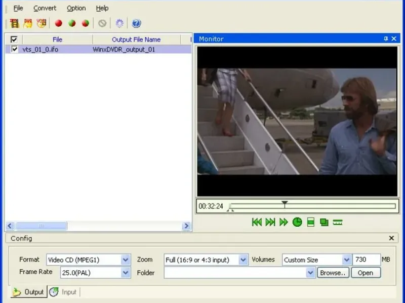Open the Zoom dropdown showing Full (16:9 or 4:3 input)
The image size is (405, 303).
click(x=206, y=260)
